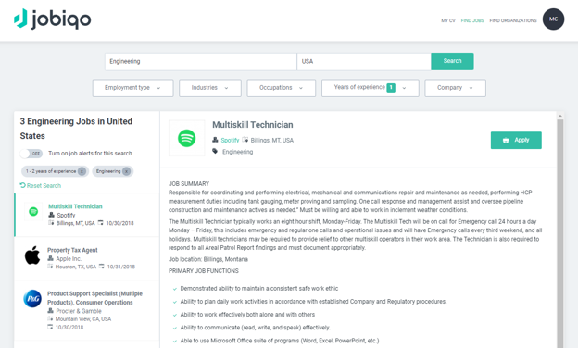Open the Occupations filter dropdown
The width and height of the screenshot is (578, 348).
click(x=282, y=88)
